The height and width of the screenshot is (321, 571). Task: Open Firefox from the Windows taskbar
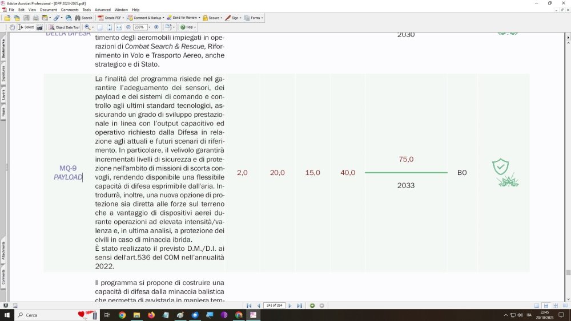pyautogui.click(x=151, y=315)
